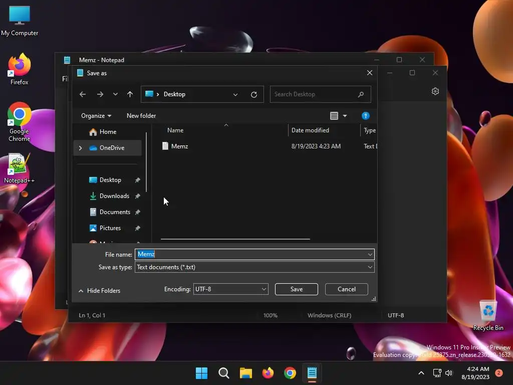Create a New folder
Screen dimensions: 513x385
coord(141,116)
